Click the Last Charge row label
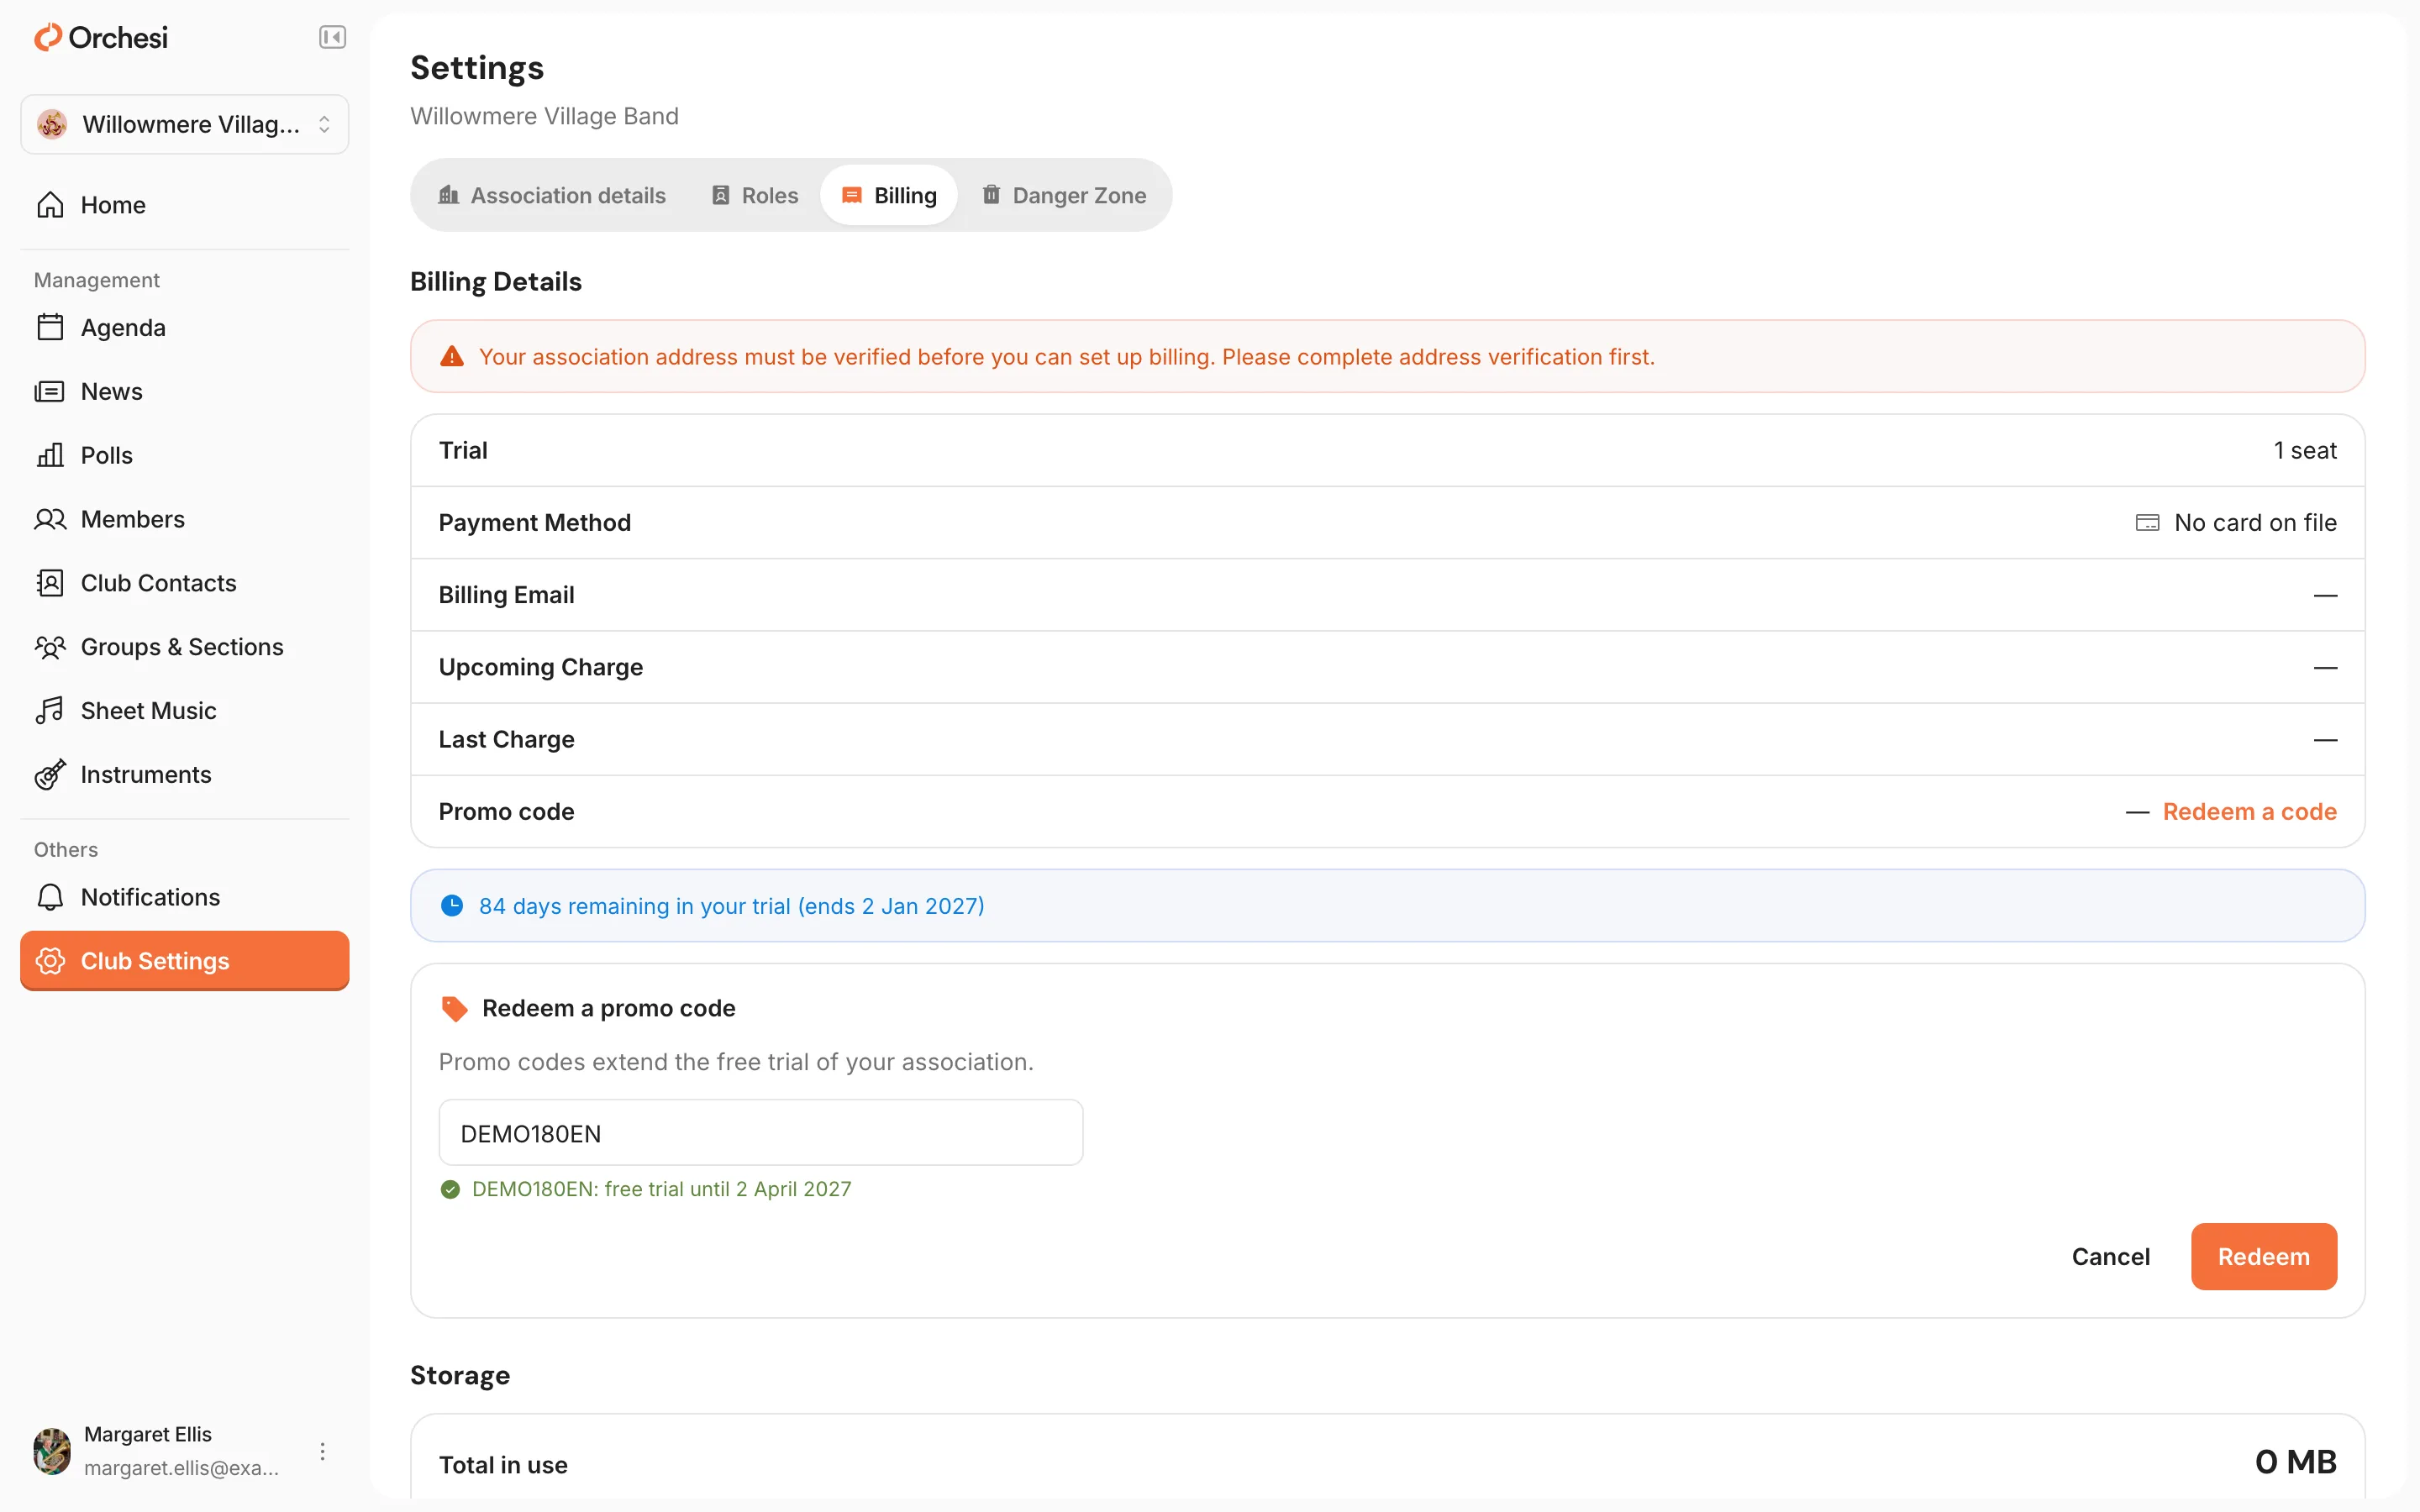The image size is (2420, 1512). [507, 739]
